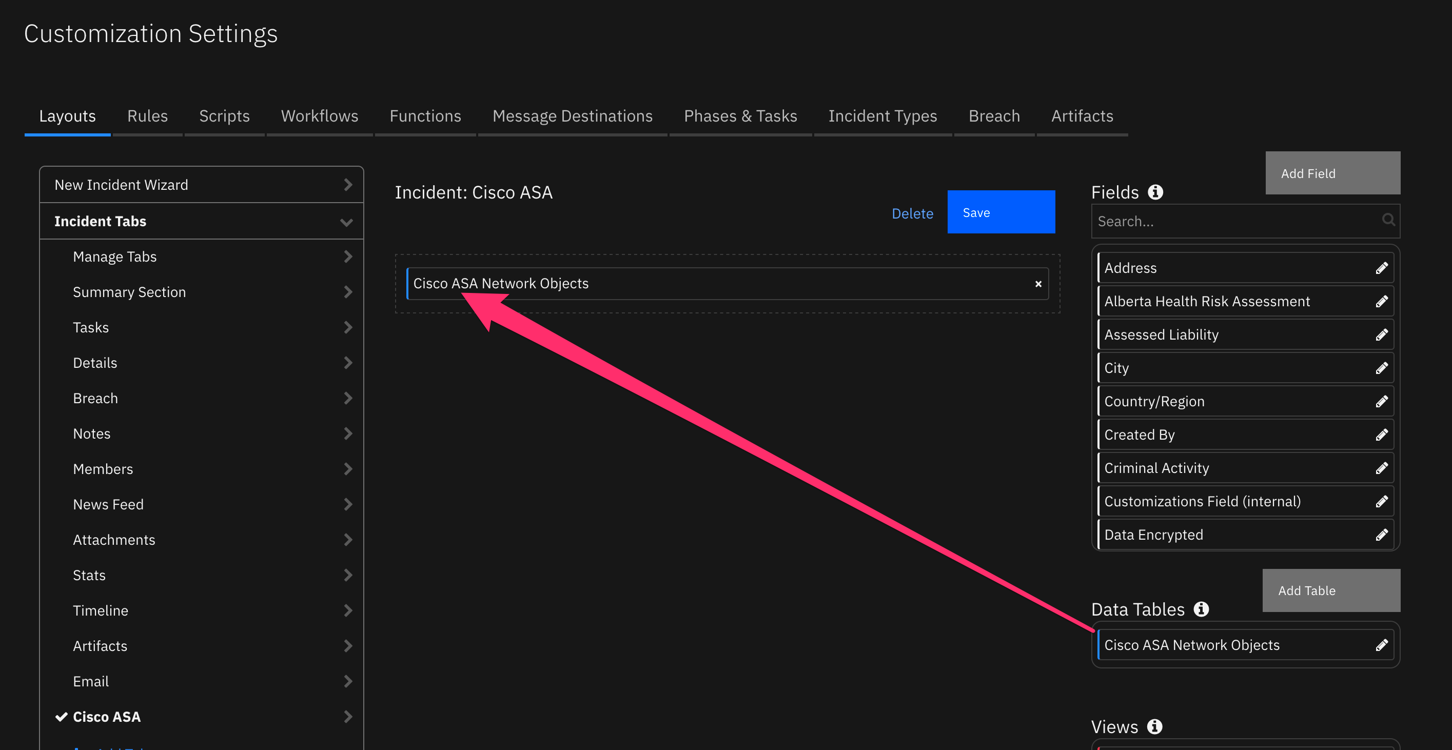The height and width of the screenshot is (750, 1452).
Task: Edit Customizations Field (internal) pencil icon
Action: 1381,501
